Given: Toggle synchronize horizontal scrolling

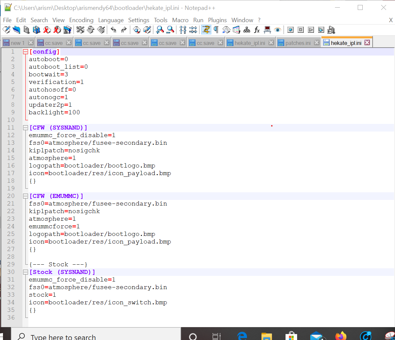Looking at the screenshot, I should [x=193, y=30].
